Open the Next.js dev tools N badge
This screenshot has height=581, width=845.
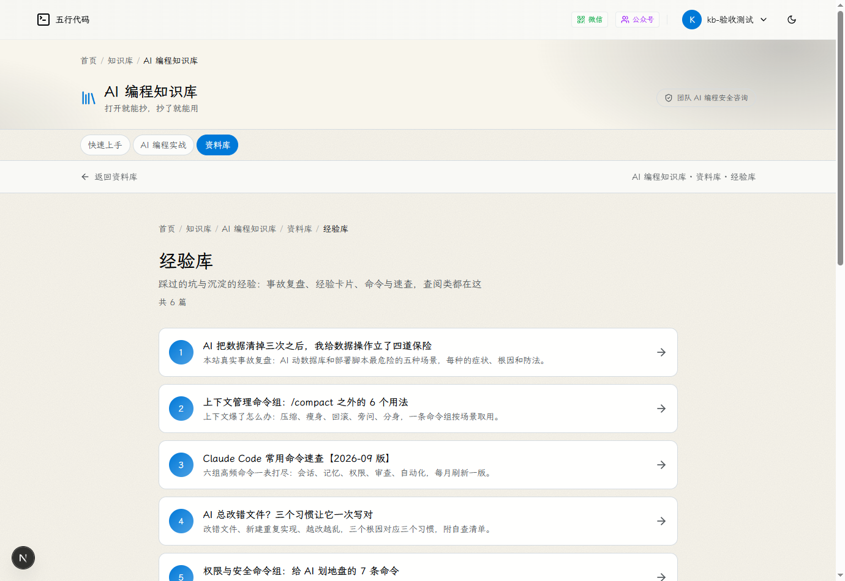coord(23,558)
